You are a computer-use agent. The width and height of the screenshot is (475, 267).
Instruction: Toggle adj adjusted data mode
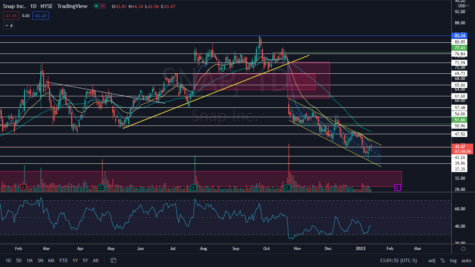click(432, 260)
